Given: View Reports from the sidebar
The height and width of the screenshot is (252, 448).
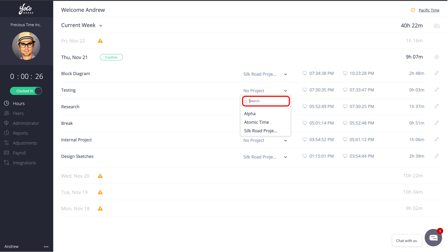Looking at the screenshot, I should point(20,133).
